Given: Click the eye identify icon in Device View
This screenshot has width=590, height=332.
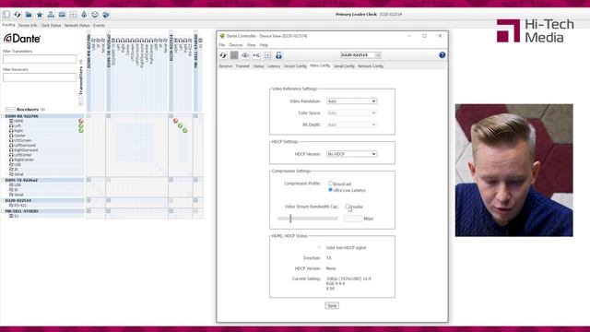Looking at the screenshot, I should click(x=245, y=55).
